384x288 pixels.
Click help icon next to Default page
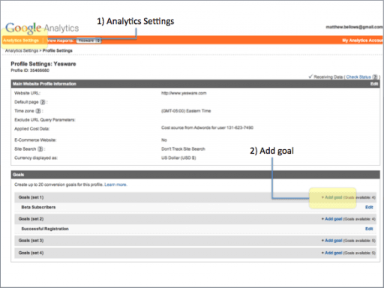(x=43, y=102)
